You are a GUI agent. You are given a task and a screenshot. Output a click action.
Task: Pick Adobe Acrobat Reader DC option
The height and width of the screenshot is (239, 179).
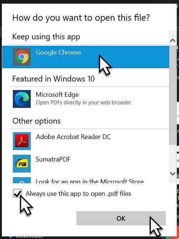(x=85, y=141)
